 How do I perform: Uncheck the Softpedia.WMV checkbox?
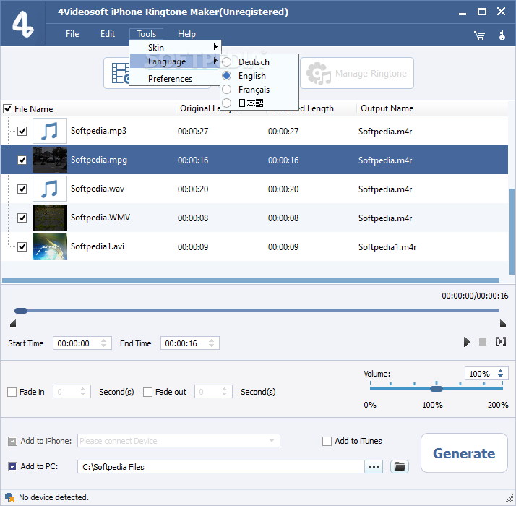point(22,218)
